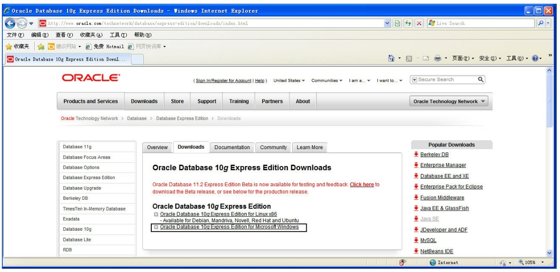Click the Read Mail envelope icon
560x272 pixels.
(426, 59)
